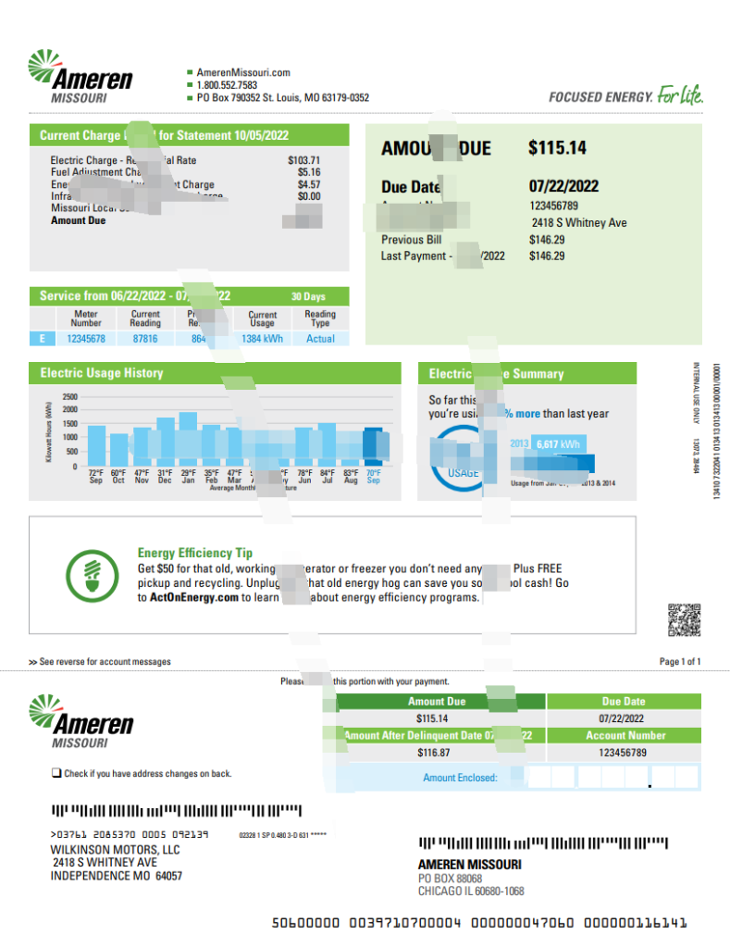Select the Electric Charge amount $103.71
Screen dimensions: 730x948
[x=304, y=160]
